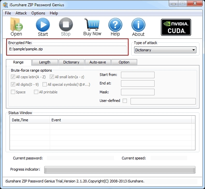Open the Attack menu
Screen dimensions: 205x189
click(21, 13)
